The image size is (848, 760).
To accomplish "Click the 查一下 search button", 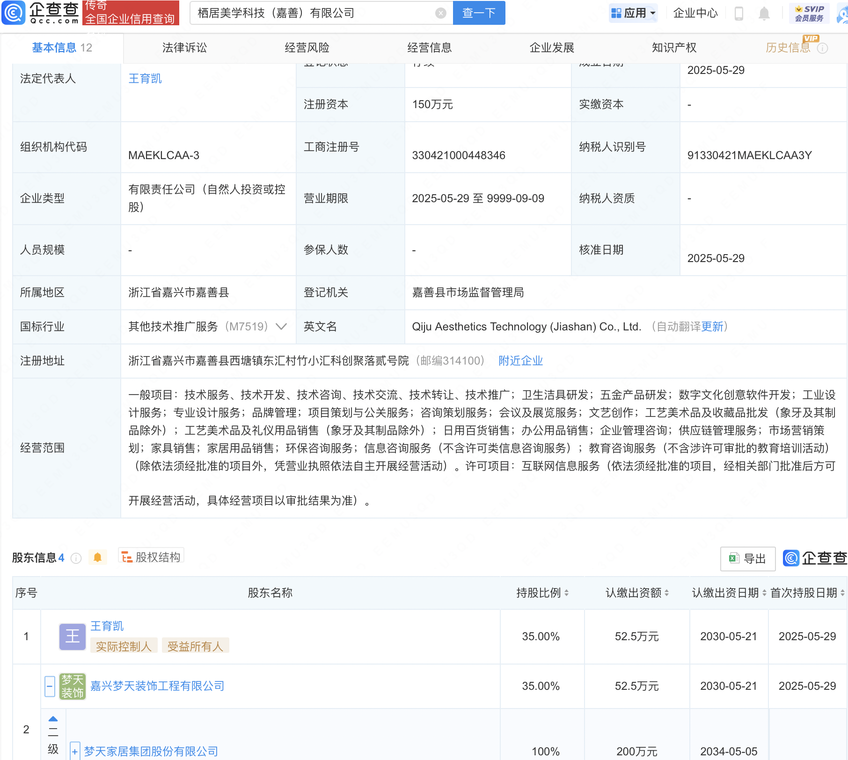I will 479,13.
